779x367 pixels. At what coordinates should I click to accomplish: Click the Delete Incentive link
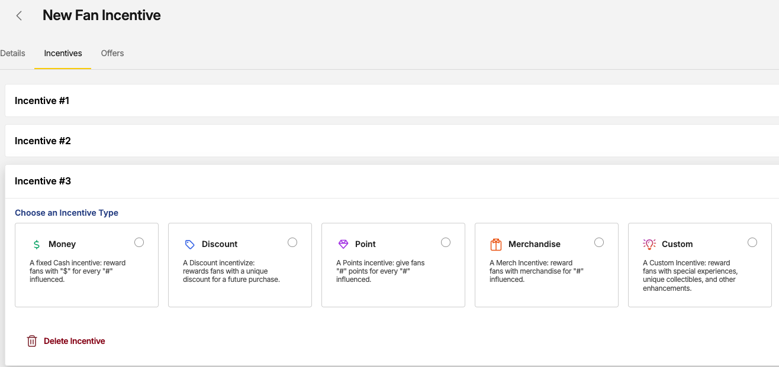(75, 341)
